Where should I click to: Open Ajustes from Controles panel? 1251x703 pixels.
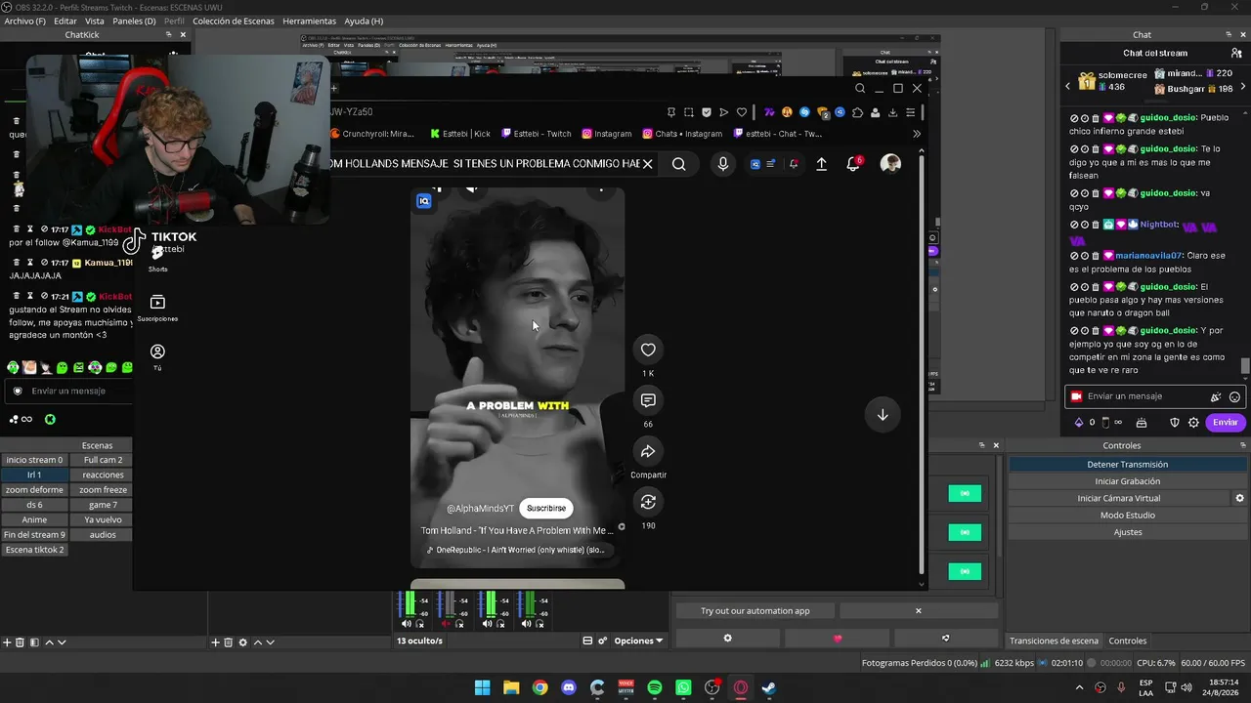1128,532
